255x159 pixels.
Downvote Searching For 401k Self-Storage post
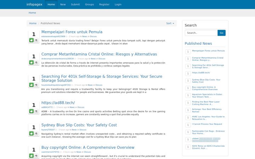[x=36, y=85]
